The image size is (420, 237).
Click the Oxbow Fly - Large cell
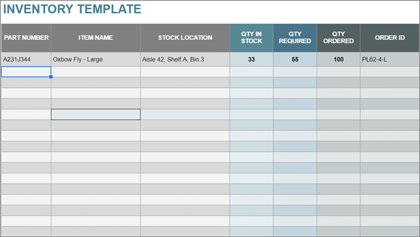pyautogui.click(x=96, y=60)
